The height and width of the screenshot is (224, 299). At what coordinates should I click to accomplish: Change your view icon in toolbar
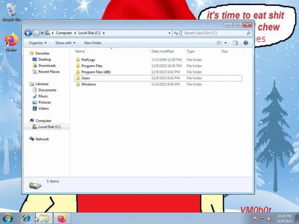point(219,43)
